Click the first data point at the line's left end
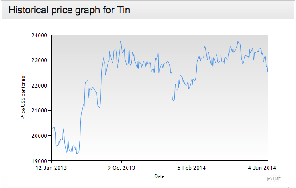The width and height of the screenshot is (296, 188). 52,128
